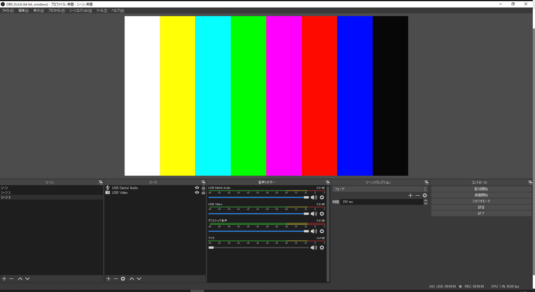Open the フェード transition dropdown
The width and height of the screenshot is (535, 292).
pyautogui.click(x=380, y=189)
